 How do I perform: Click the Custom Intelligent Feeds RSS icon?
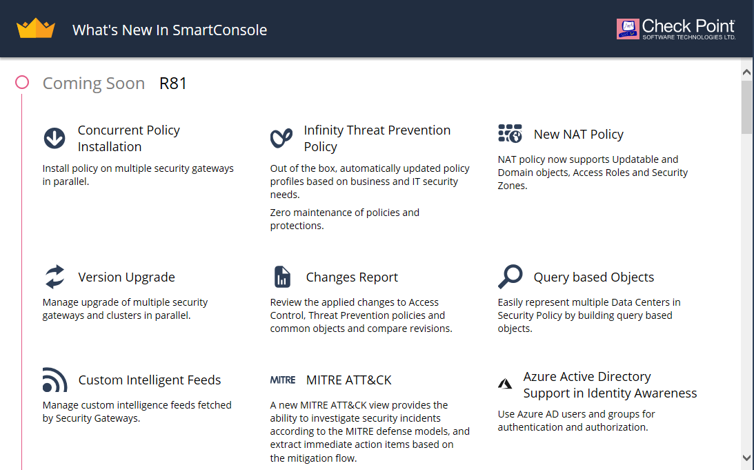pos(54,380)
